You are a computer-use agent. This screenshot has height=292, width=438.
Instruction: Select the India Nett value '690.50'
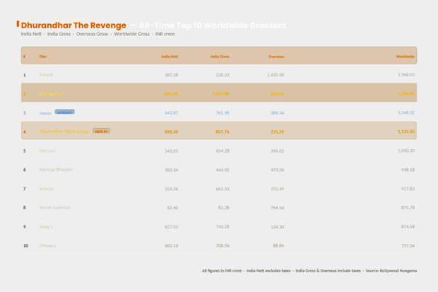pyautogui.click(x=171, y=132)
